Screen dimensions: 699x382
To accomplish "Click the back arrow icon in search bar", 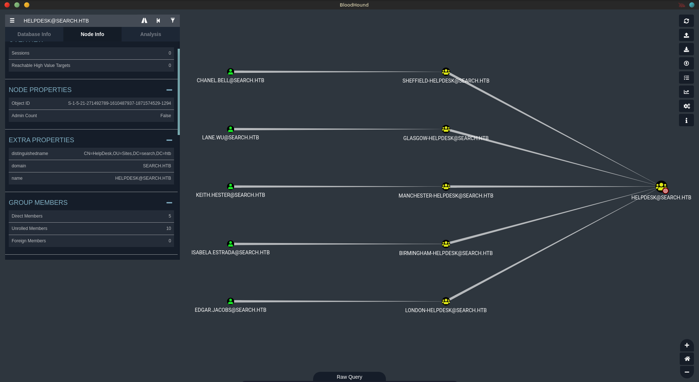I will coord(158,21).
